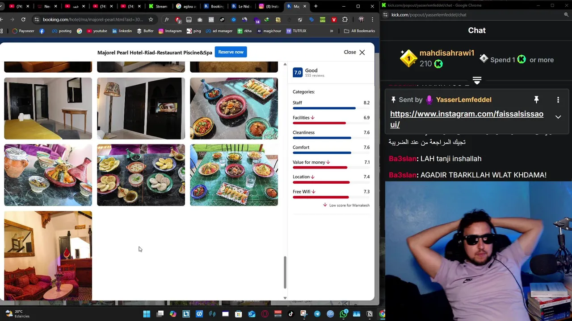
Task: Open the Windows Start menu
Action: [x=147, y=314]
